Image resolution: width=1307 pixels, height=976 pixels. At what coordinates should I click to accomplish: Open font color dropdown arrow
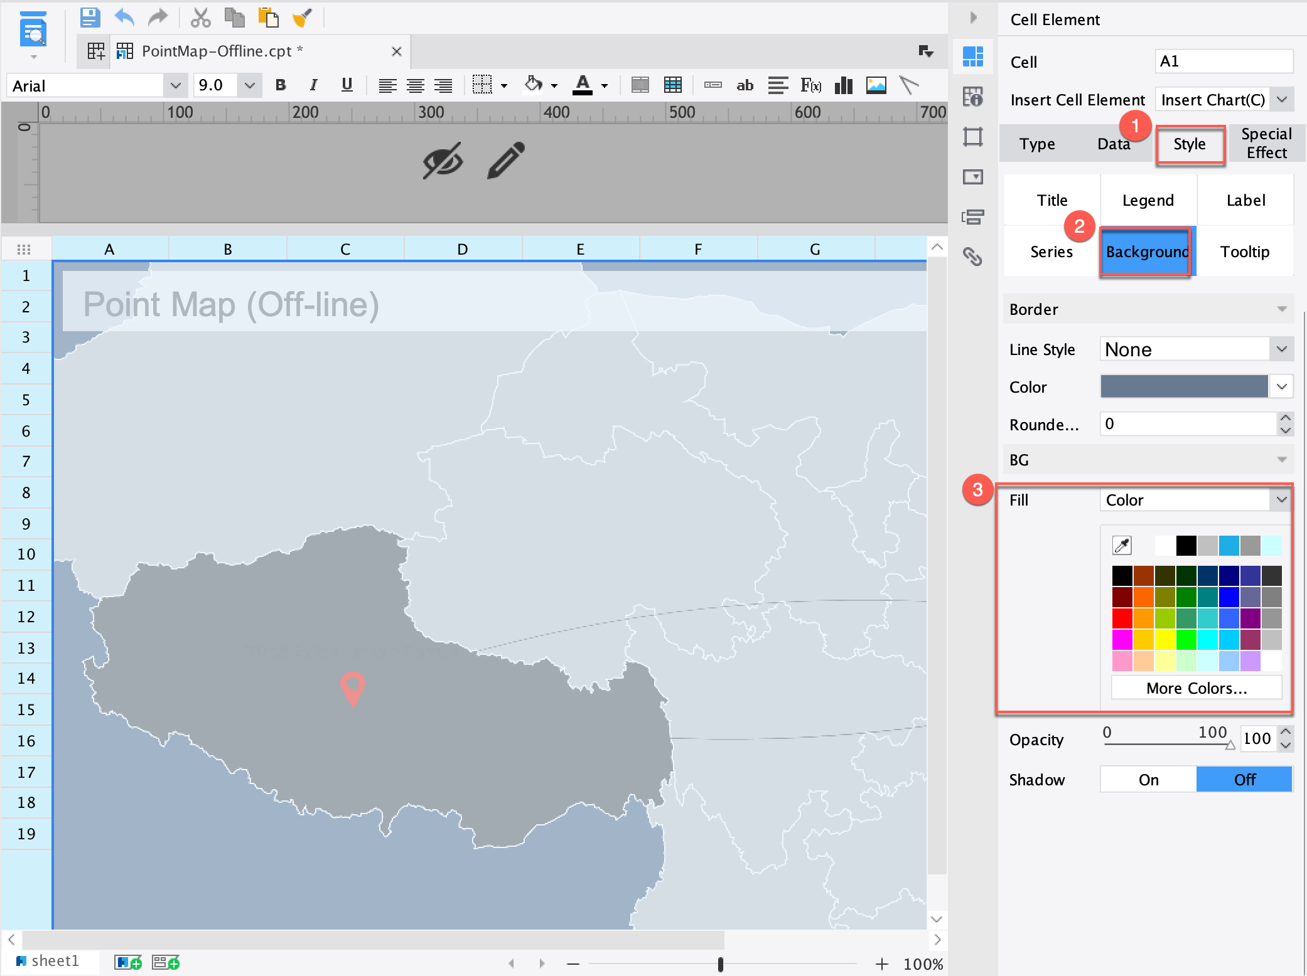pyautogui.click(x=605, y=86)
